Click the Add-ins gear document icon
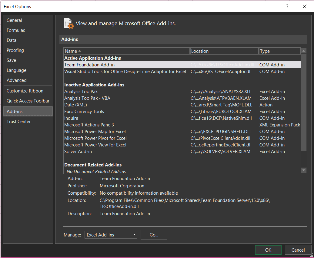 tap(69, 23)
